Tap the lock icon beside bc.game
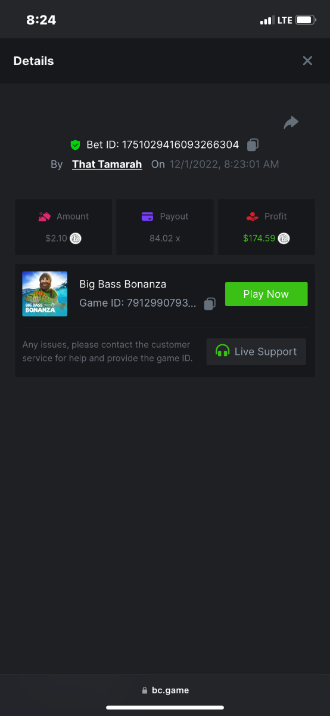This screenshot has width=330, height=716. (x=145, y=690)
